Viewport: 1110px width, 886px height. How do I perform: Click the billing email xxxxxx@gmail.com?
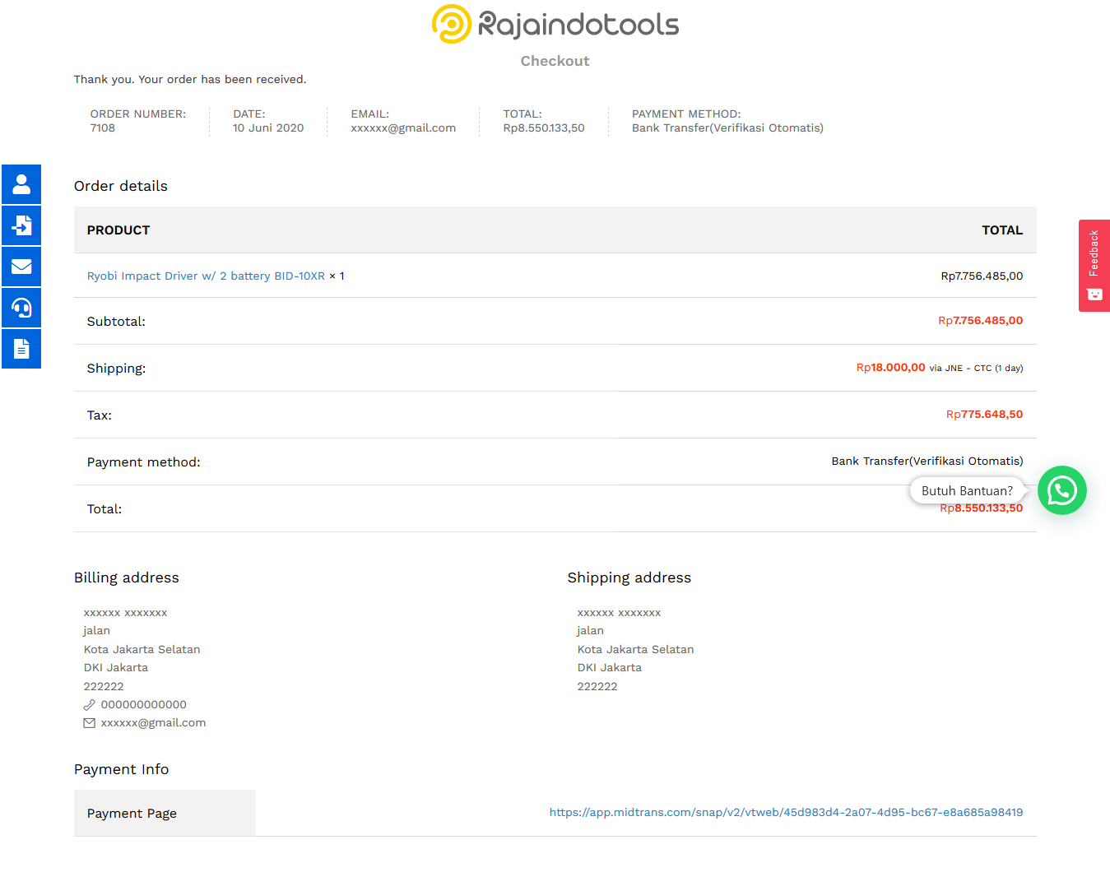(x=153, y=722)
